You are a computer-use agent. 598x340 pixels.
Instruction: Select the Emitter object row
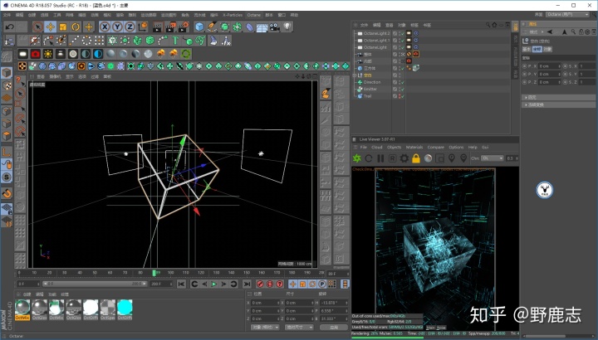(370, 89)
